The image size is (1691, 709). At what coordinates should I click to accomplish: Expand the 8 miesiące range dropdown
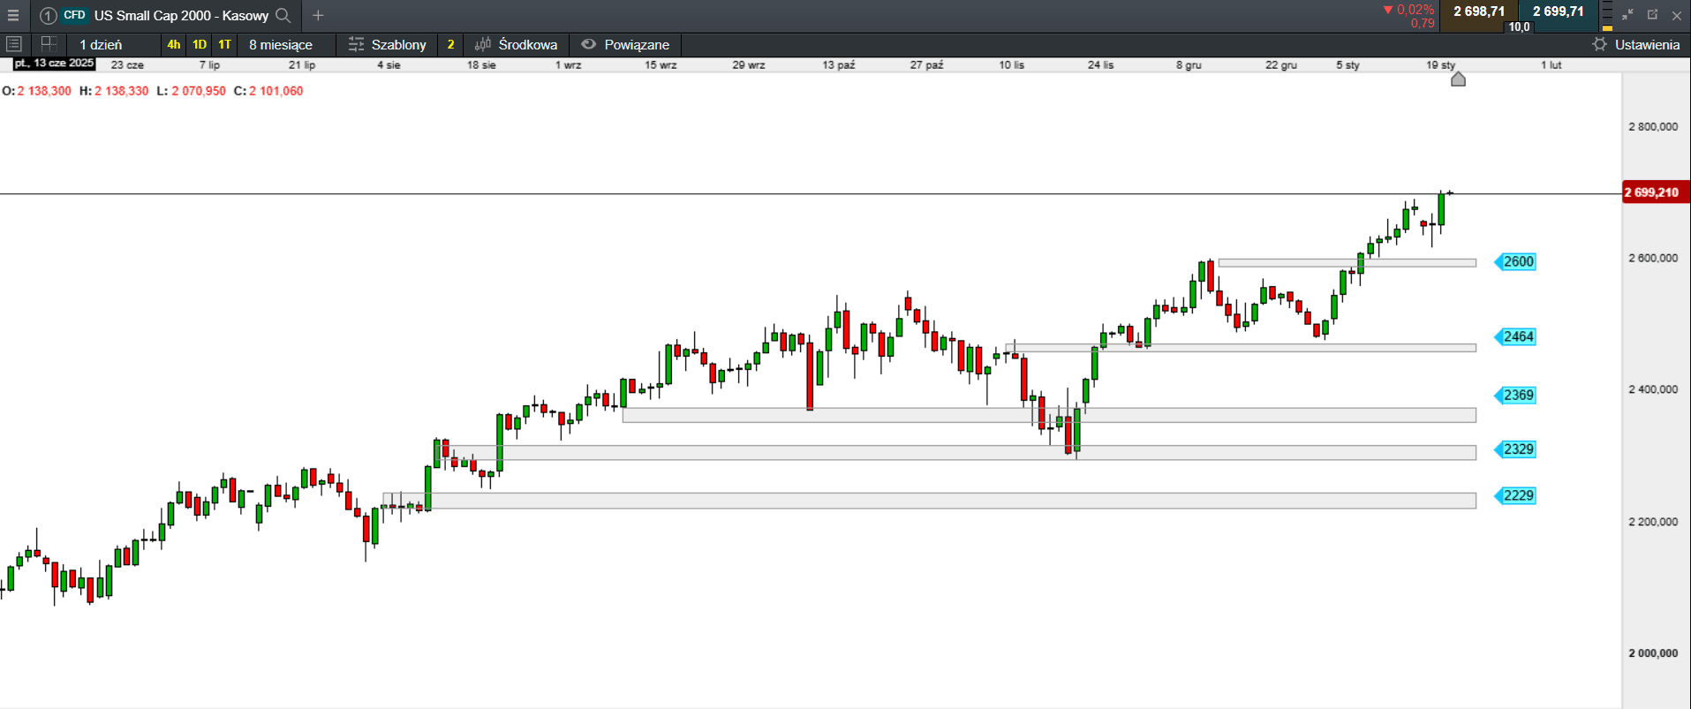(281, 44)
